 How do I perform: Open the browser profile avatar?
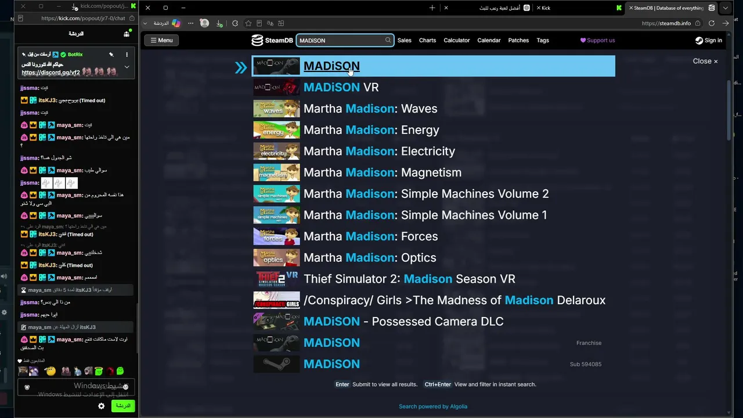pyautogui.click(x=204, y=23)
